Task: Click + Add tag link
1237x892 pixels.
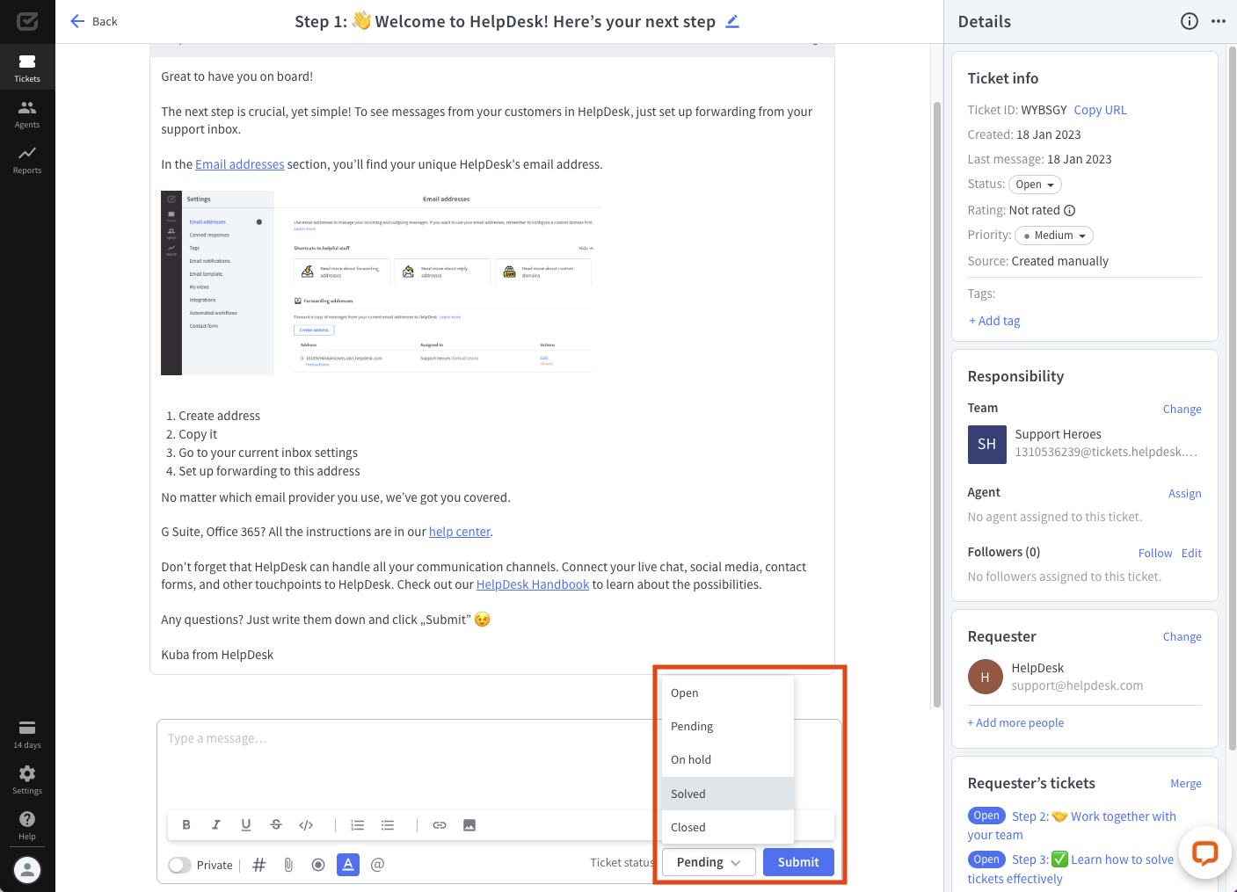Action: point(994,321)
